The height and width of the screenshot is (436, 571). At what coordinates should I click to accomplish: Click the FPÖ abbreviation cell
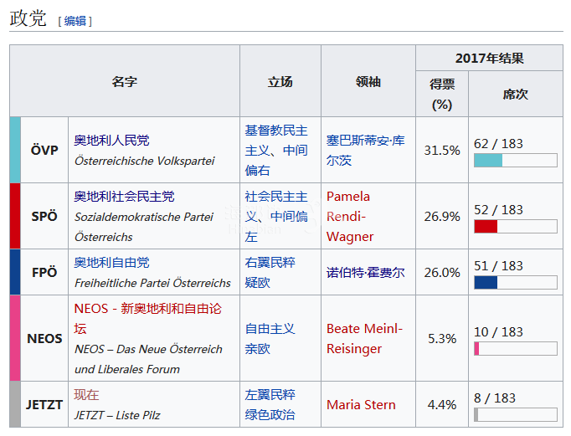pyautogui.click(x=44, y=272)
